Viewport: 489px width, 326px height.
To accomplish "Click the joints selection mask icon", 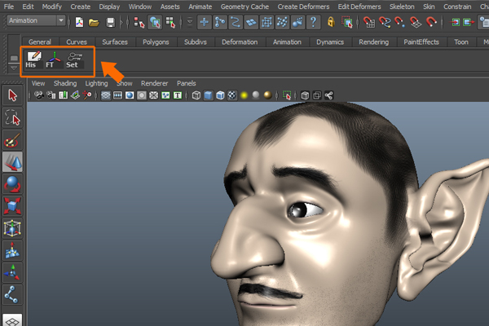I will [220, 22].
